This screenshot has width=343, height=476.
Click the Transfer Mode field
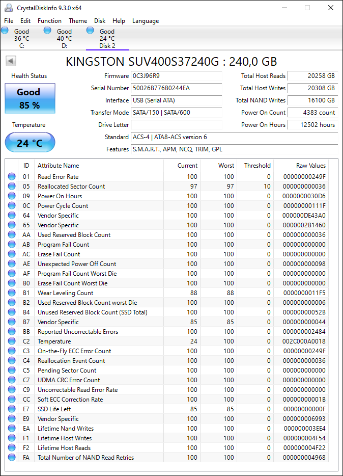(177, 112)
